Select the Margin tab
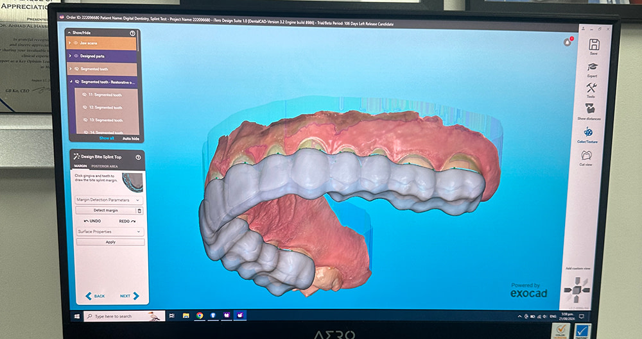This screenshot has height=339, width=642. click(81, 166)
